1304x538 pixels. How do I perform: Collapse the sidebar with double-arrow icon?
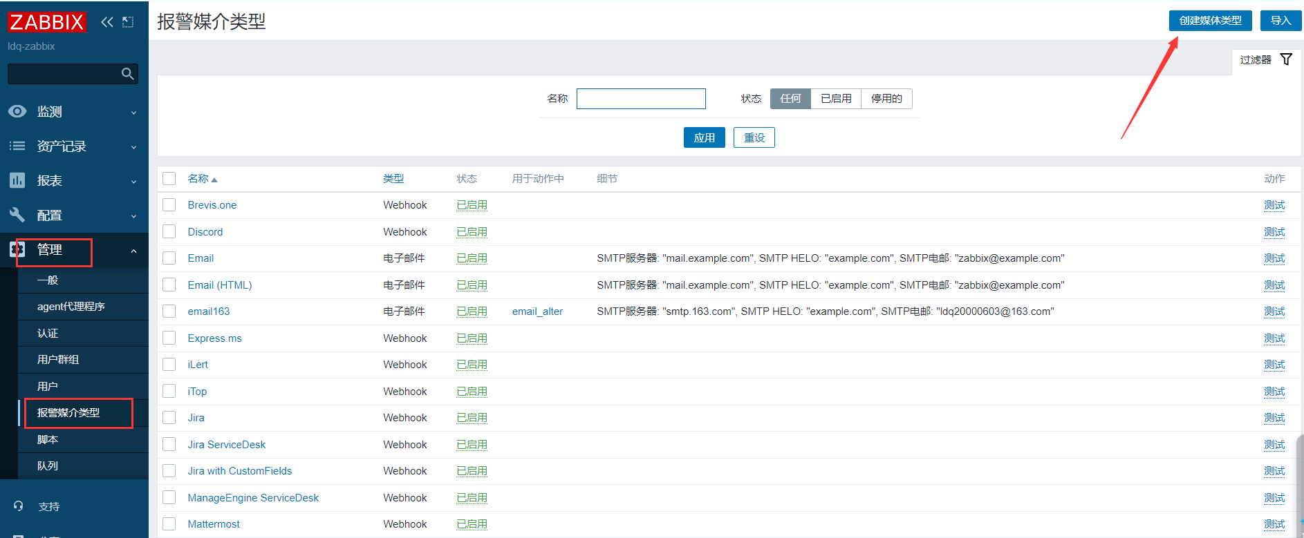pyautogui.click(x=106, y=22)
